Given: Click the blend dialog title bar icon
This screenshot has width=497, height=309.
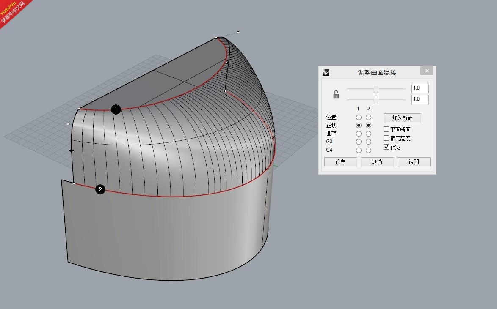Looking at the screenshot, I should [326, 73].
